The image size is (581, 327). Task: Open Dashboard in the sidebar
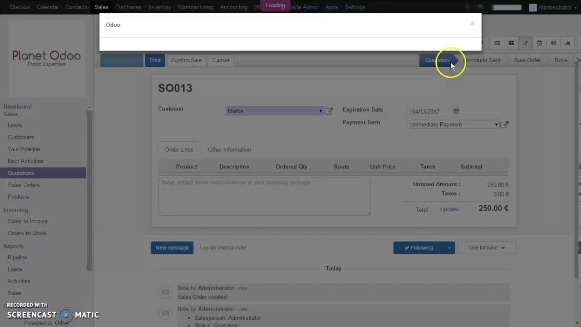[17, 107]
